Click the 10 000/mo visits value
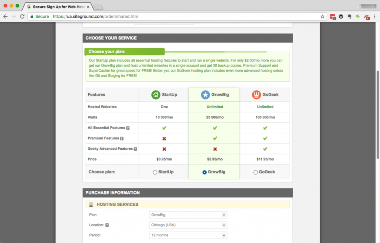The height and width of the screenshot is (243, 380). pyautogui.click(x=164, y=117)
